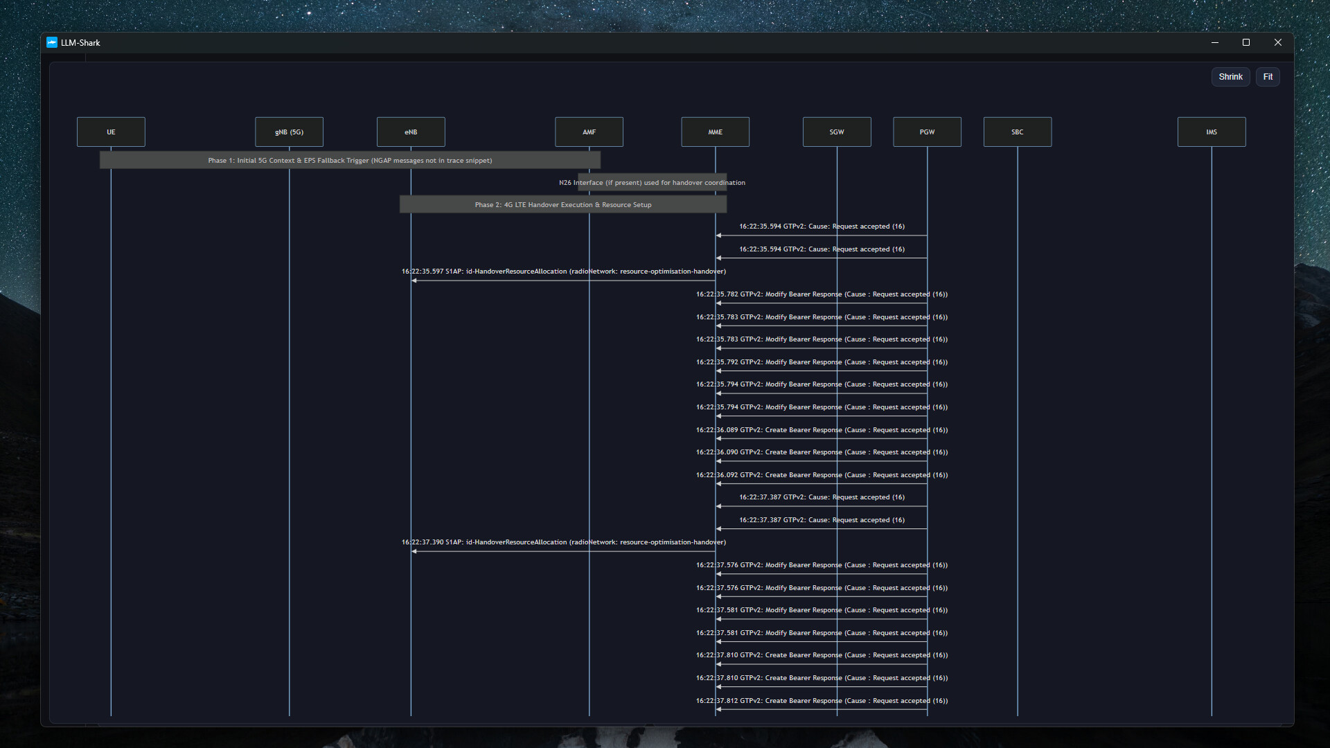Select the MME participant box

coord(715,132)
